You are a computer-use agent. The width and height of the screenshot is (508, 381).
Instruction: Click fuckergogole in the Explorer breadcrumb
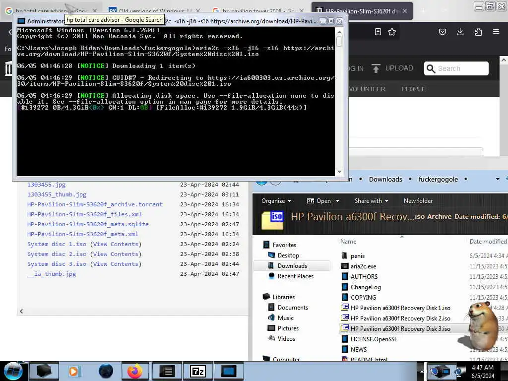point(438,180)
